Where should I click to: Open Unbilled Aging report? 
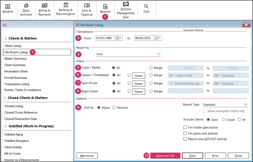coord(14,135)
